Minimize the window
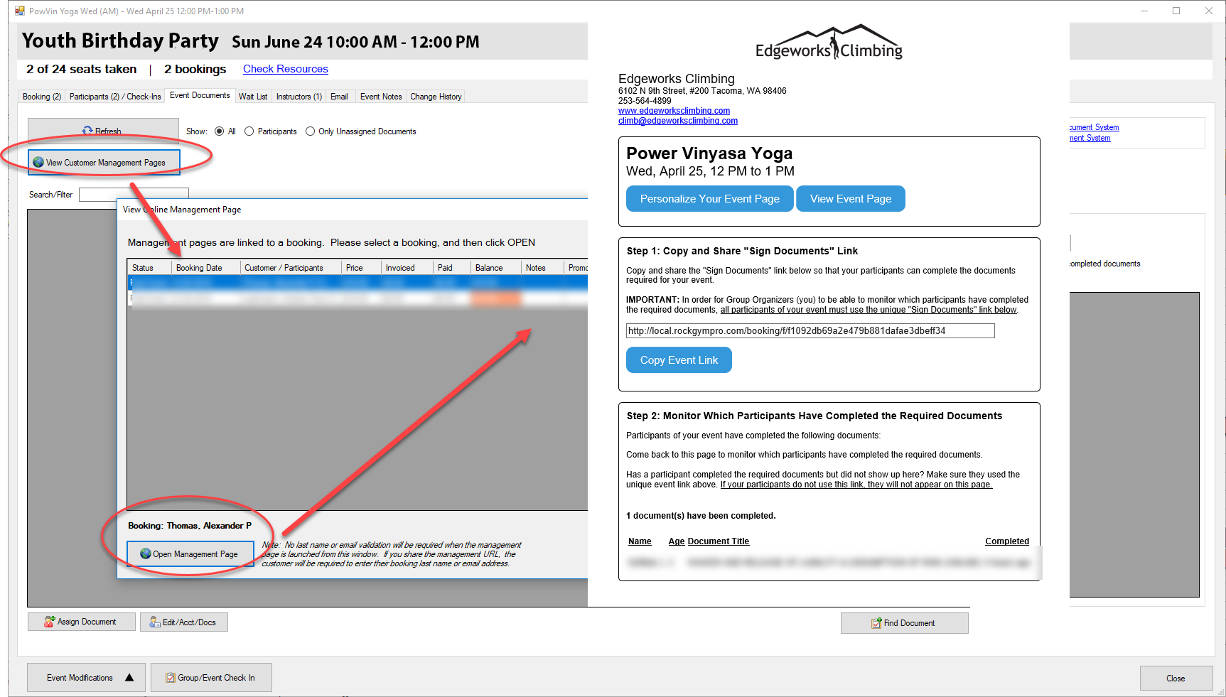This screenshot has width=1226, height=697. coord(1144,11)
